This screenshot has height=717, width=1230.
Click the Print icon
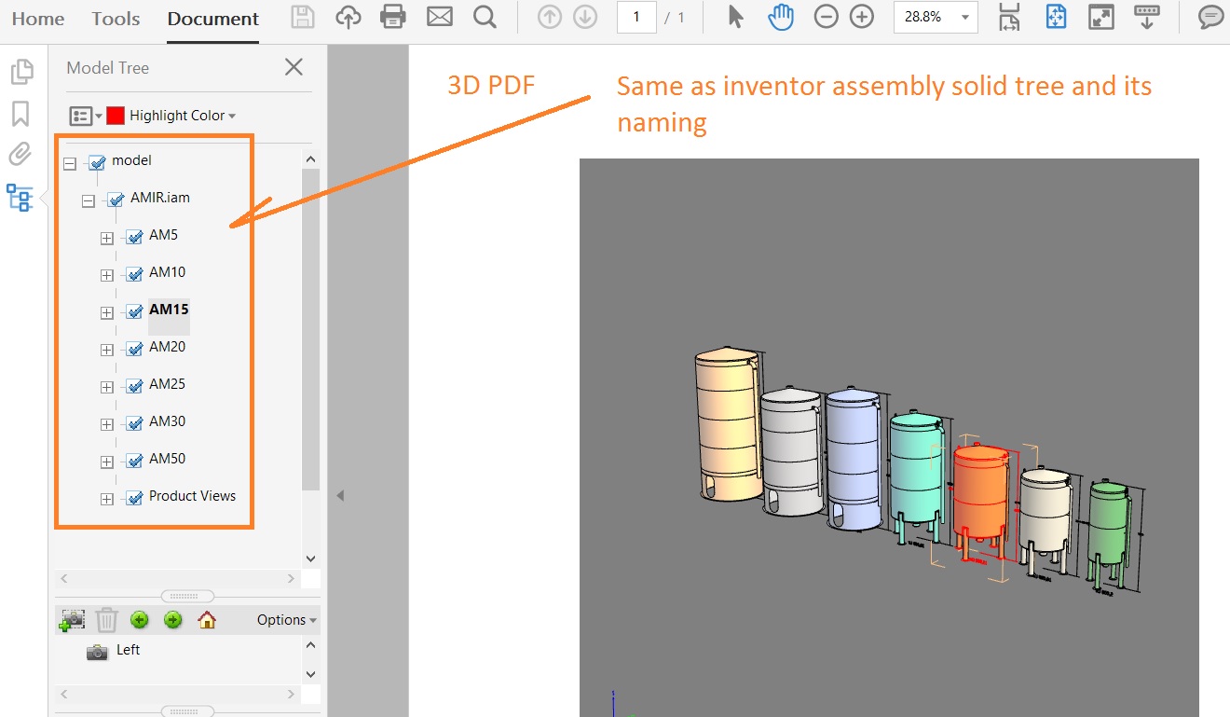pos(392,16)
